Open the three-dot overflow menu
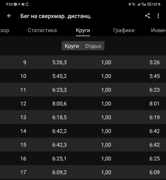 point(158,16)
